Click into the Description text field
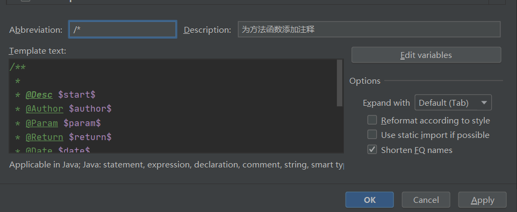This screenshot has height=212, width=517. [369, 30]
